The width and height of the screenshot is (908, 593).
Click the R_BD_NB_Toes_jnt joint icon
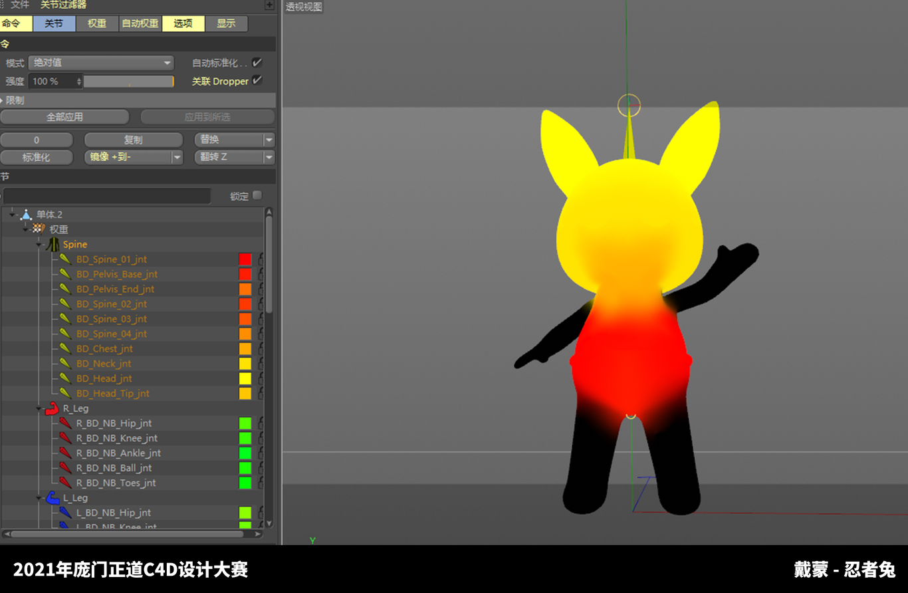tap(65, 483)
